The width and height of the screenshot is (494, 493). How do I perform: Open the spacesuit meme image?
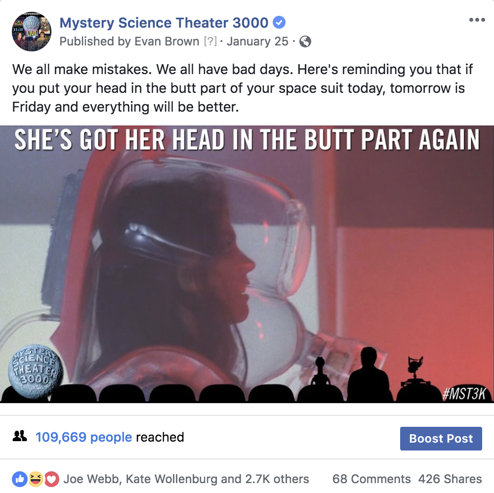tap(247, 264)
